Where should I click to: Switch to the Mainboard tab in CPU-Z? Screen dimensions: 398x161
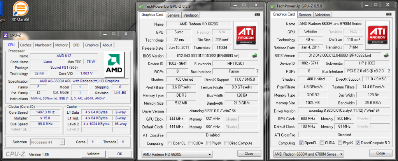[x=43, y=45]
